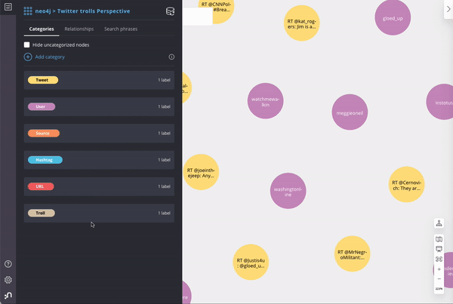Click the Add category link

[x=50, y=57]
